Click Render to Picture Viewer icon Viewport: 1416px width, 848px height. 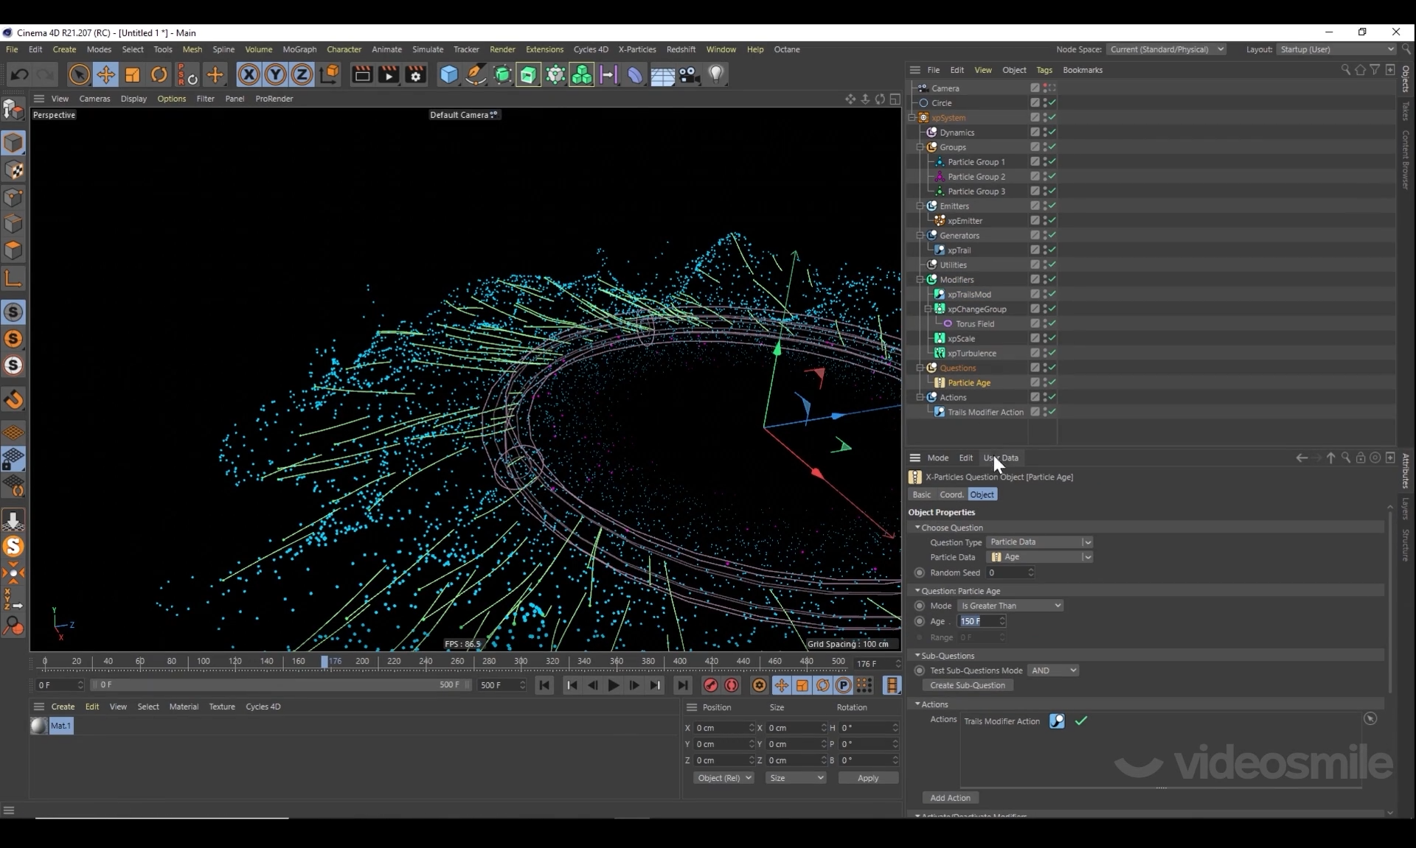(x=388, y=74)
